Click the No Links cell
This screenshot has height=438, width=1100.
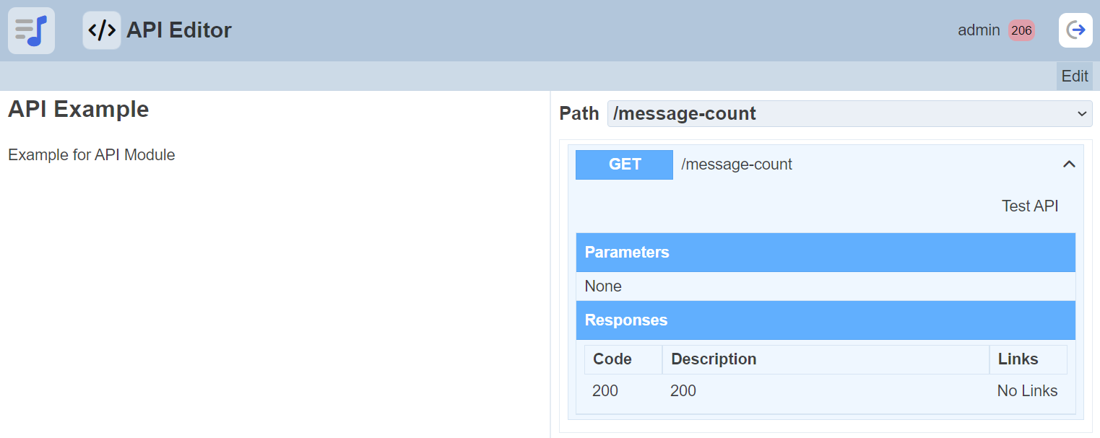[x=1027, y=391]
